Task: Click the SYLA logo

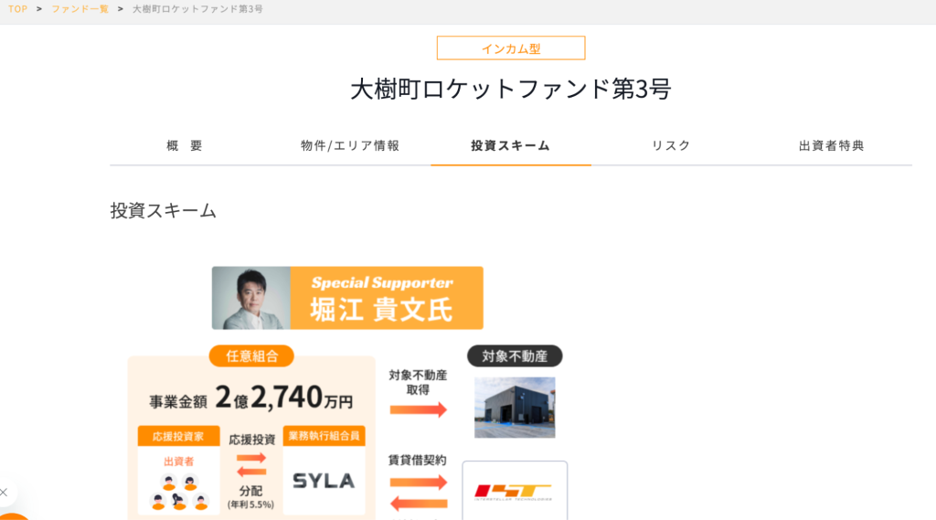Action: tap(324, 481)
